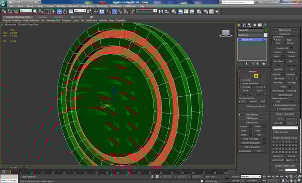Open the Modifiers menu
The height and width of the screenshot is (183, 302).
pyautogui.click(x=61, y=6)
